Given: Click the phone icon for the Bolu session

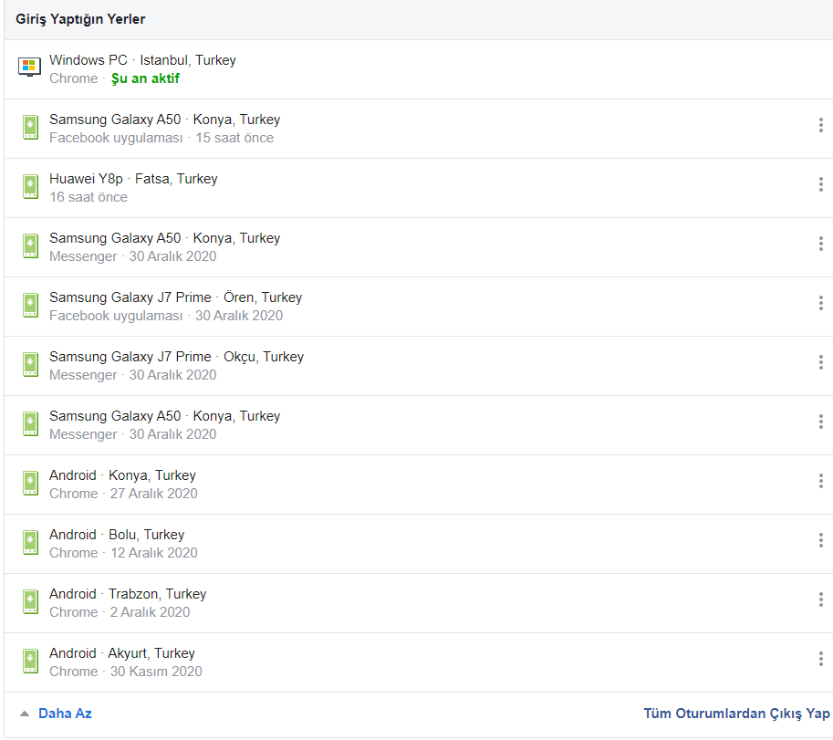Looking at the screenshot, I should (x=30, y=543).
